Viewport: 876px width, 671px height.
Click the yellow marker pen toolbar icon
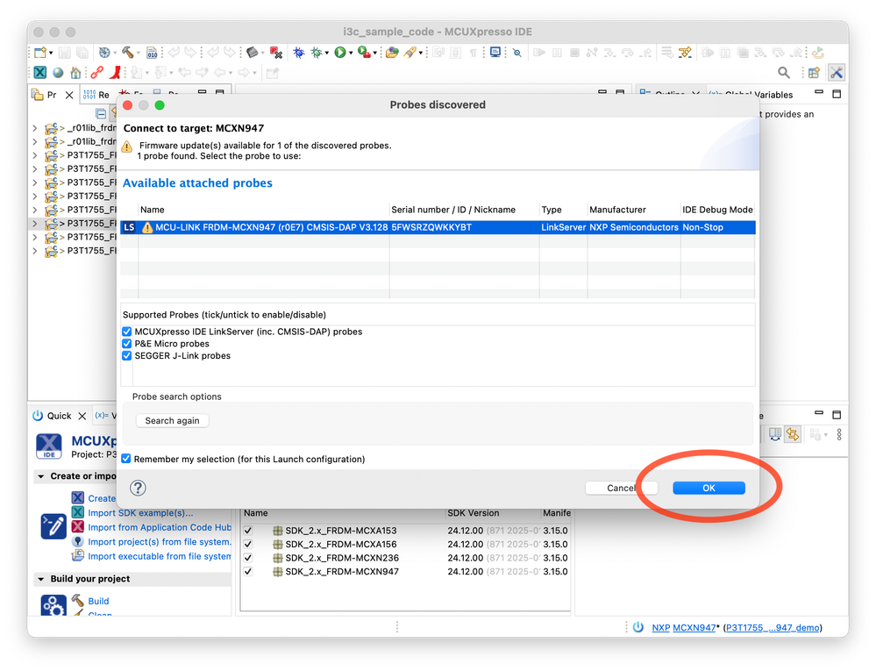tap(410, 53)
